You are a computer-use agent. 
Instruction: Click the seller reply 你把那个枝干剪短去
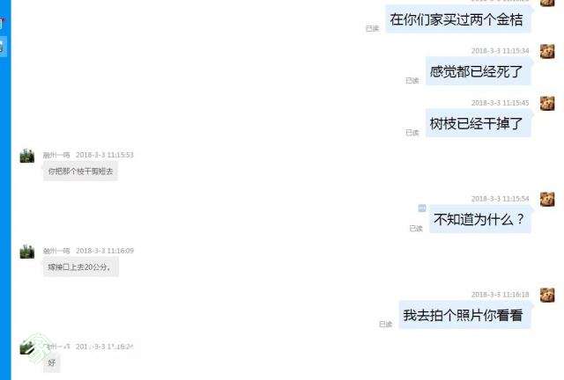(80, 172)
